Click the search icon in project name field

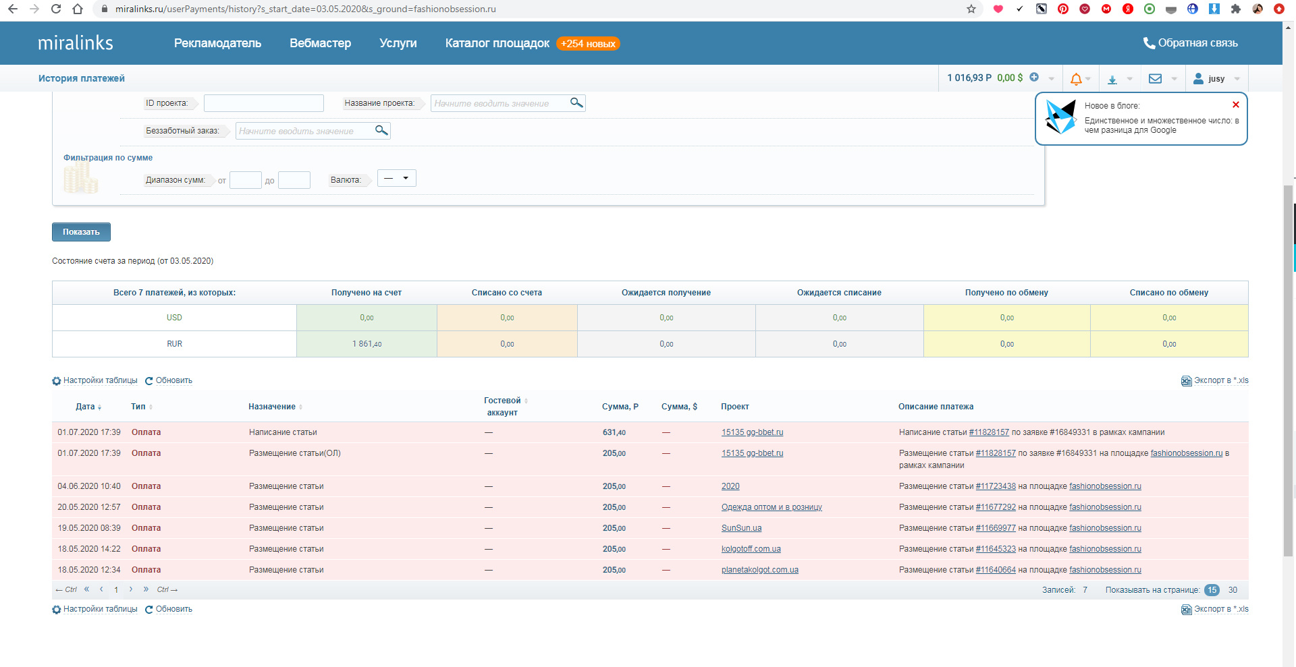point(576,103)
